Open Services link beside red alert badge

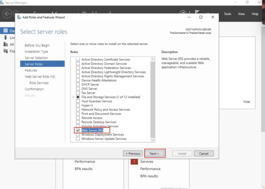point(146,161)
